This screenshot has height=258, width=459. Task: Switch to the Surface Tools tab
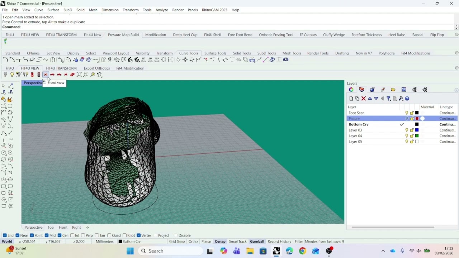[x=215, y=53]
